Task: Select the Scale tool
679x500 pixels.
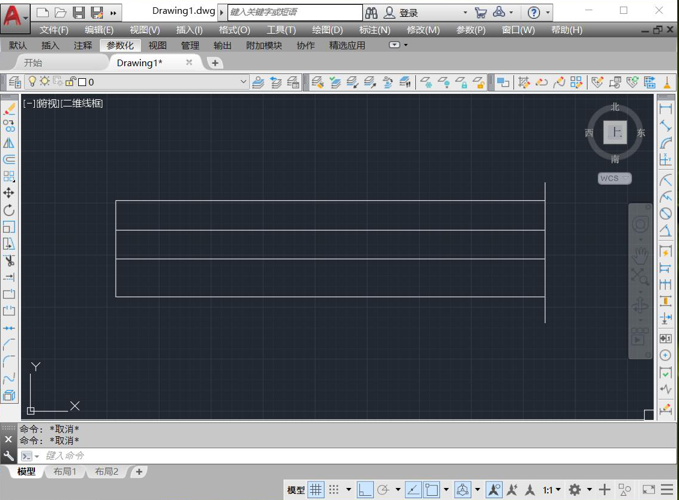Action: tap(9, 227)
